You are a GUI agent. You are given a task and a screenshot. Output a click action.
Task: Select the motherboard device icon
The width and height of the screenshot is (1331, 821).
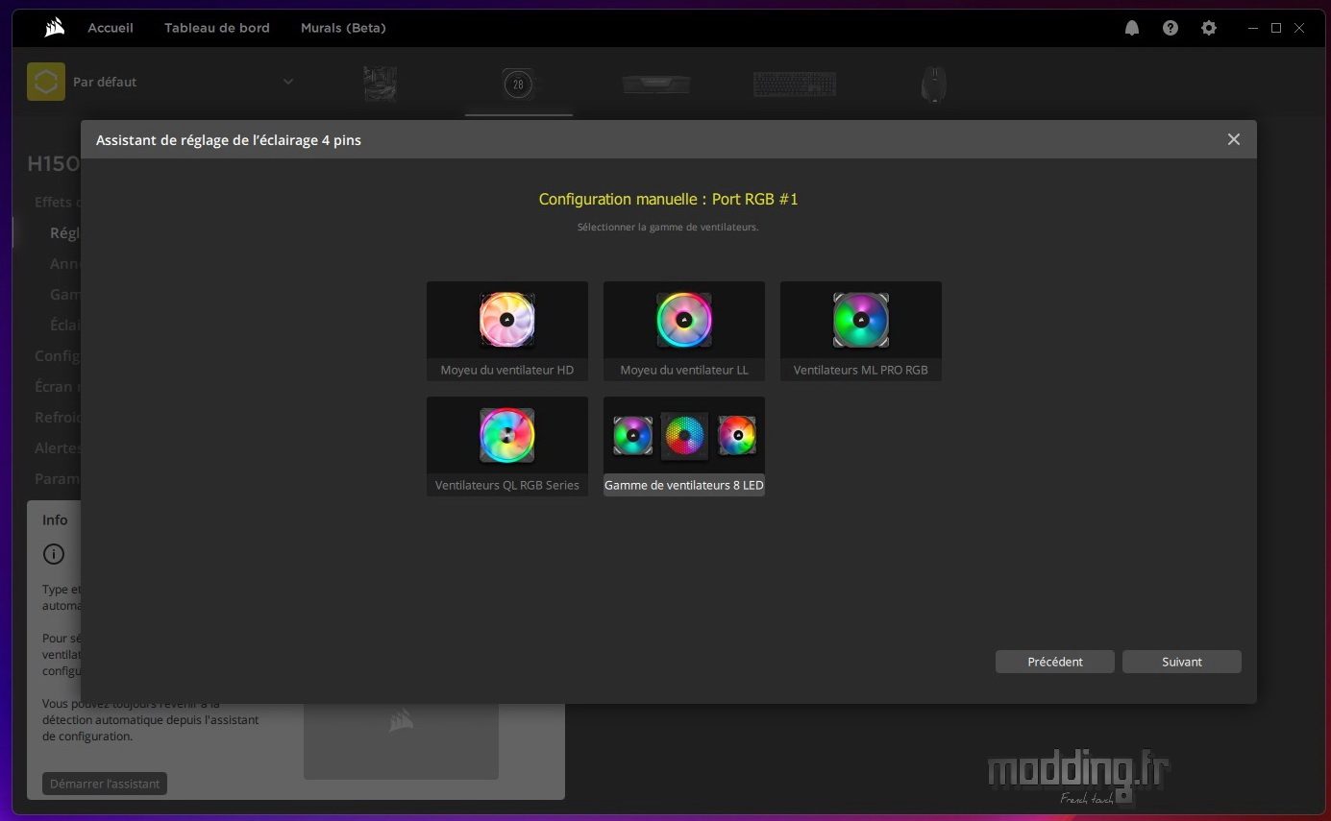[x=380, y=84]
